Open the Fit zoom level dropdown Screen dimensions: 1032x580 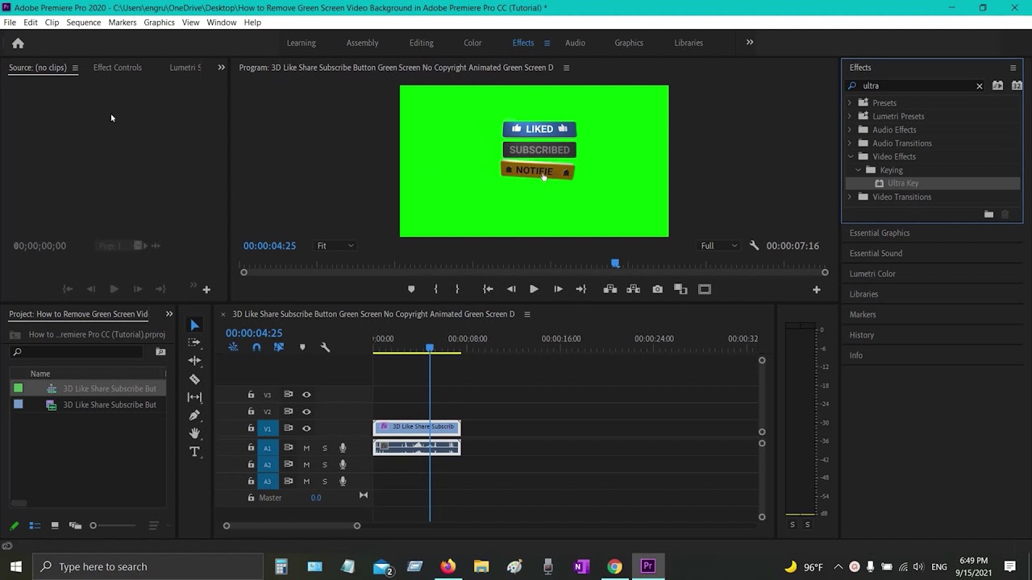click(335, 246)
